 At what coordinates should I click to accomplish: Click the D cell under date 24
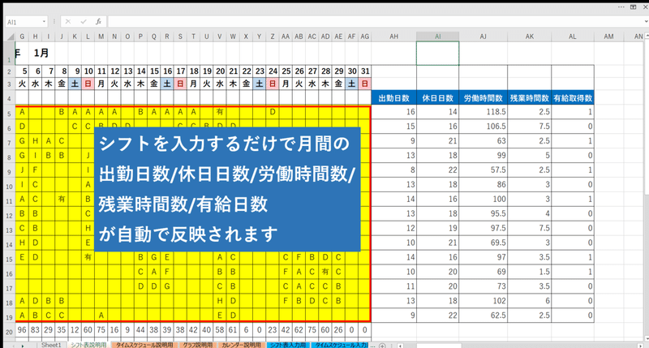pyautogui.click(x=273, y=112)
